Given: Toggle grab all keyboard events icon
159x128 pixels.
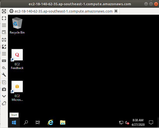Looking at the screenshot, I should click(x=4, y=61).
